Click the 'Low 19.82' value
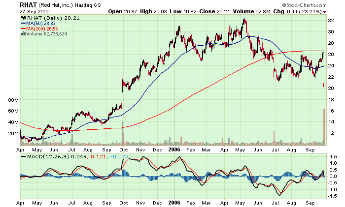This screenshot has width=345, height=207. click(x=183, y=11)
